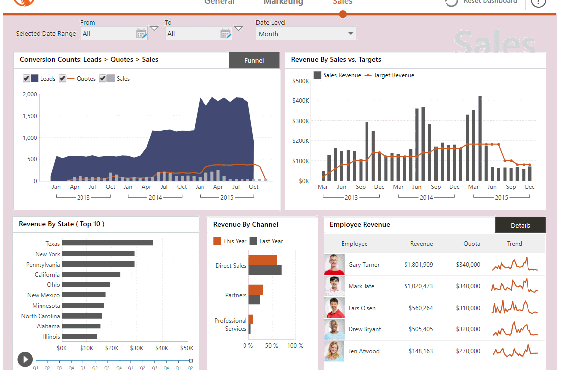Image resolution: width=569 pixels, height=370 pixels.
Task: Expand the From date filter arrow
Action: [x=154, y=29]
